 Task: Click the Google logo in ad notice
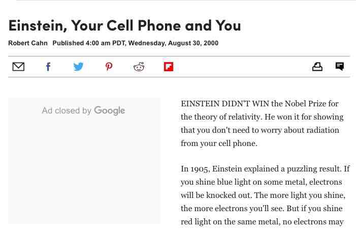pos(110,111)
